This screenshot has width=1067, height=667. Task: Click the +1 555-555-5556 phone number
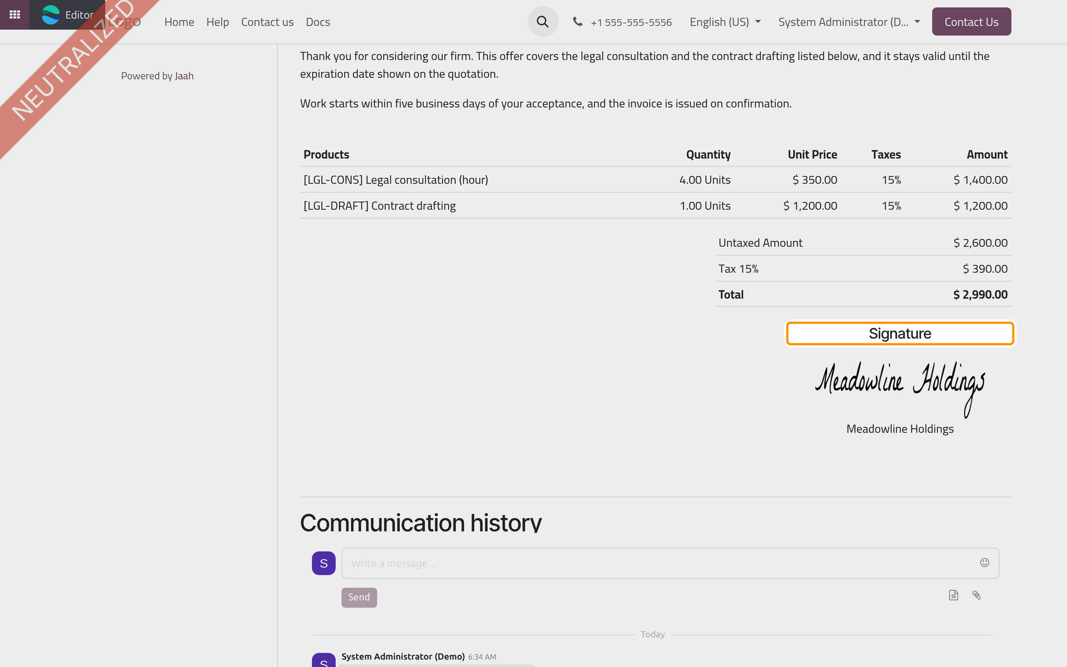point(631,22)
